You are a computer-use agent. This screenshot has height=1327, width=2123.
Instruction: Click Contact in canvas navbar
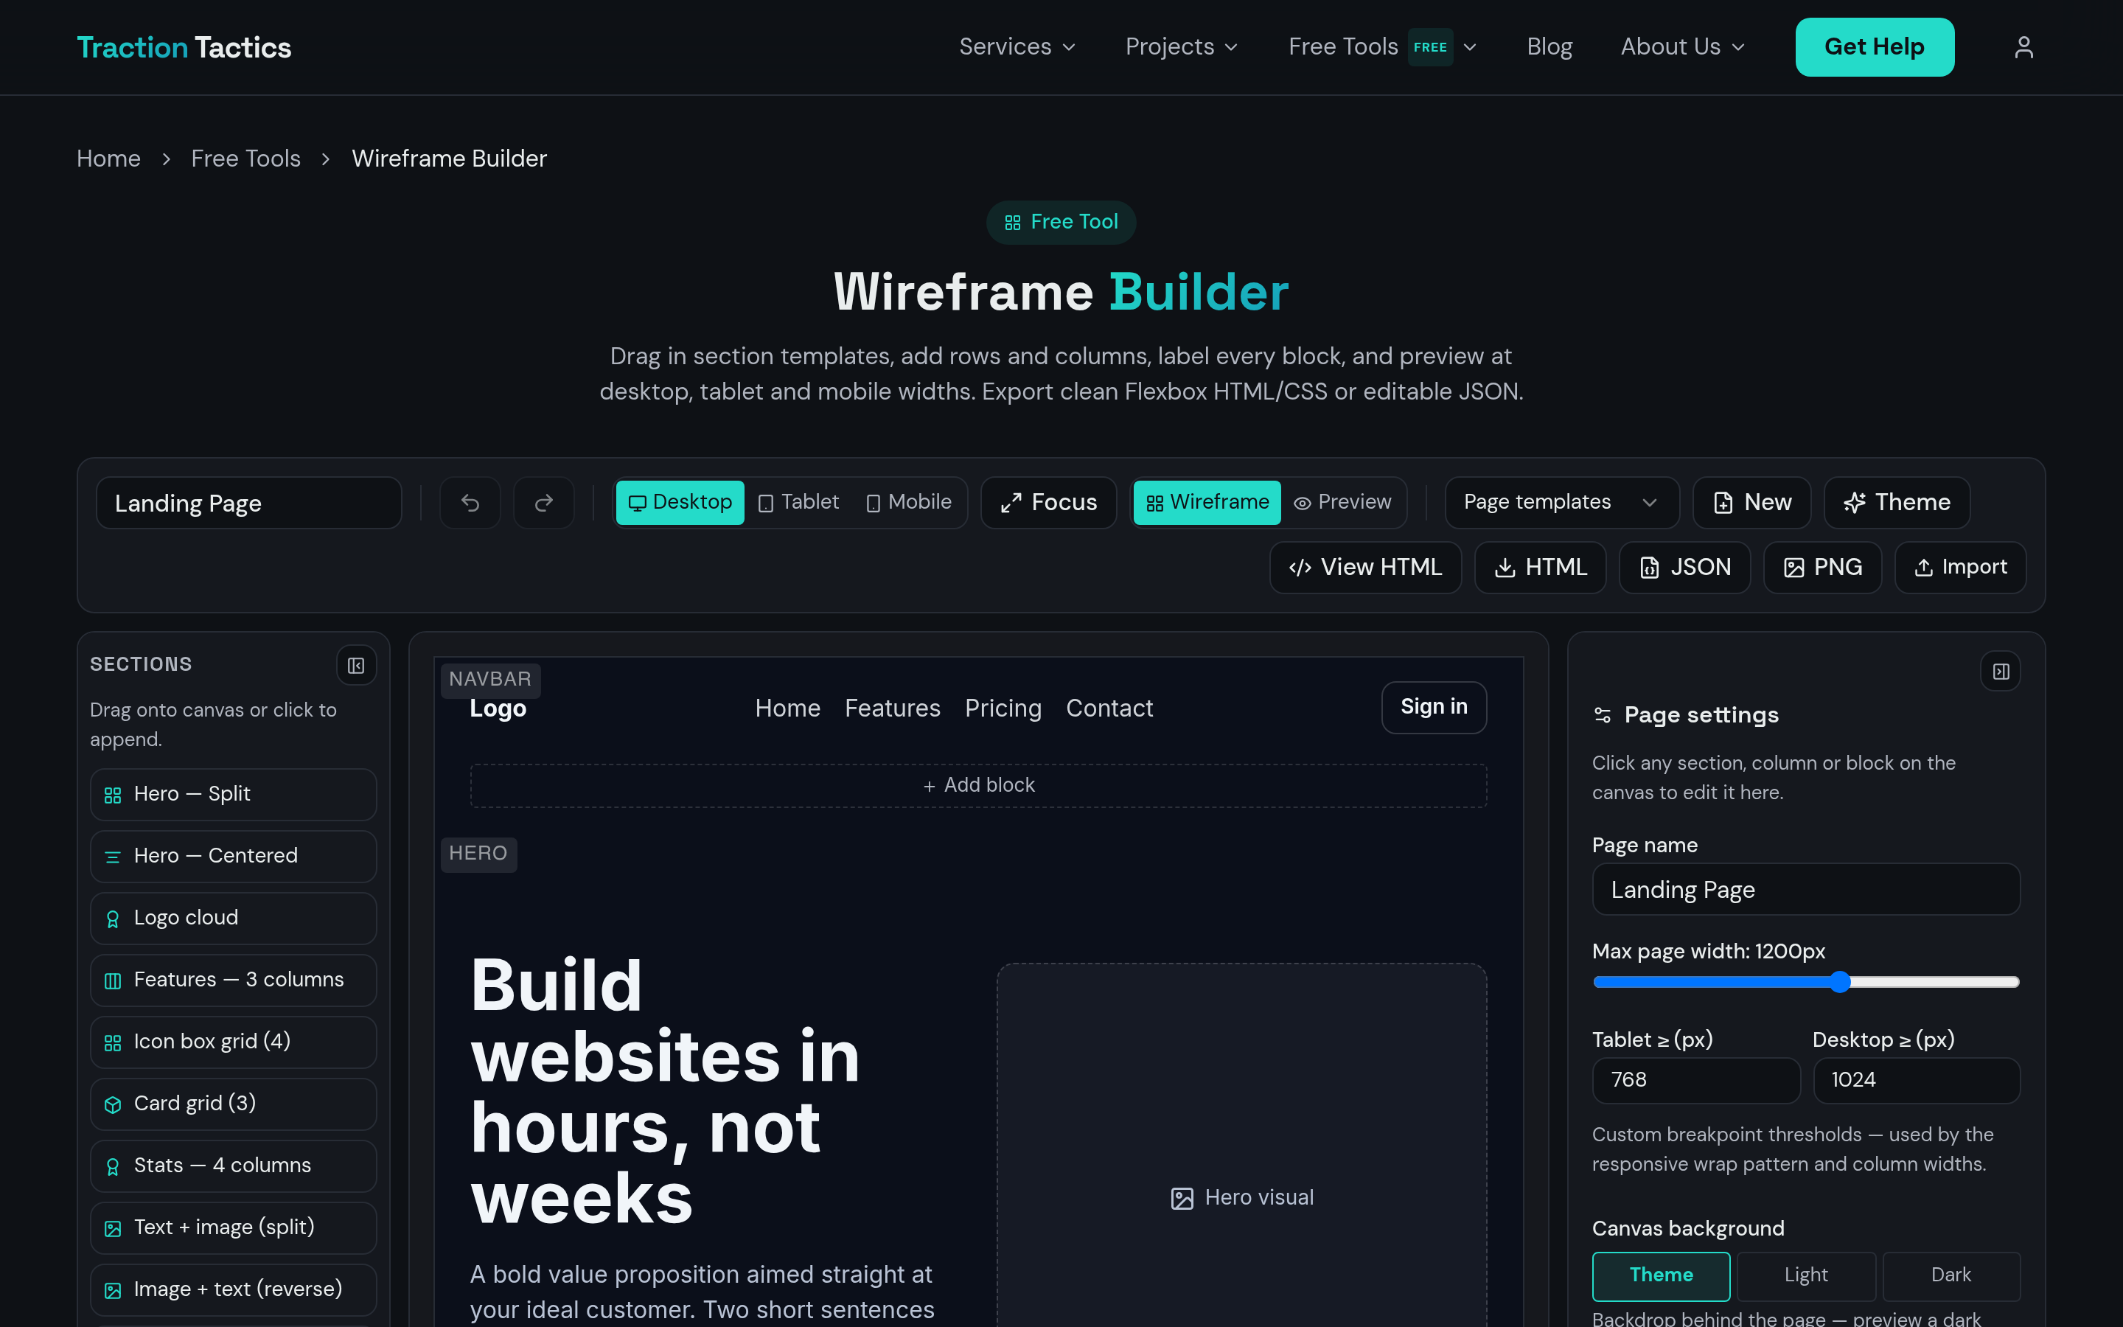1109,709
